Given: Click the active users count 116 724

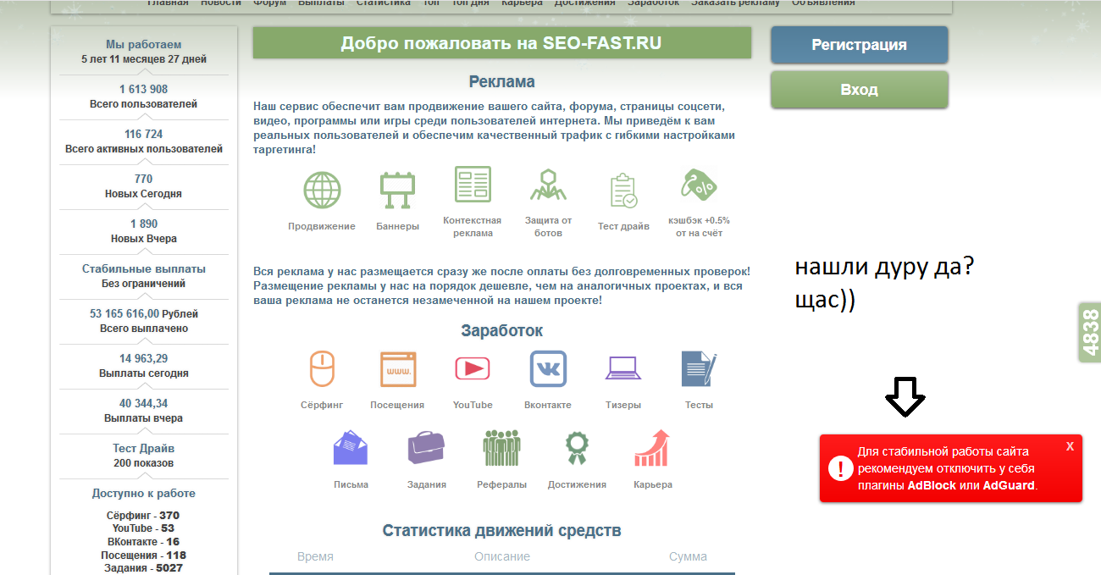Looking at the screenshot, I should (x=144, y=134).
